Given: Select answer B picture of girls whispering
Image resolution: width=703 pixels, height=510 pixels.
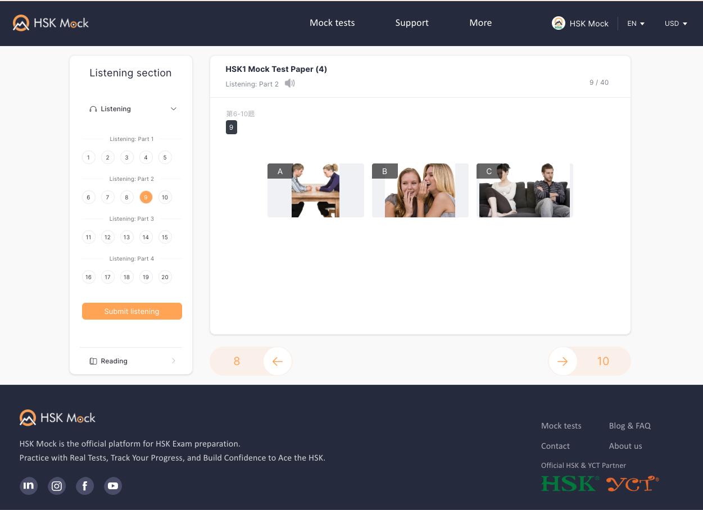Looking at the screenshot, I should pos(420,190).
